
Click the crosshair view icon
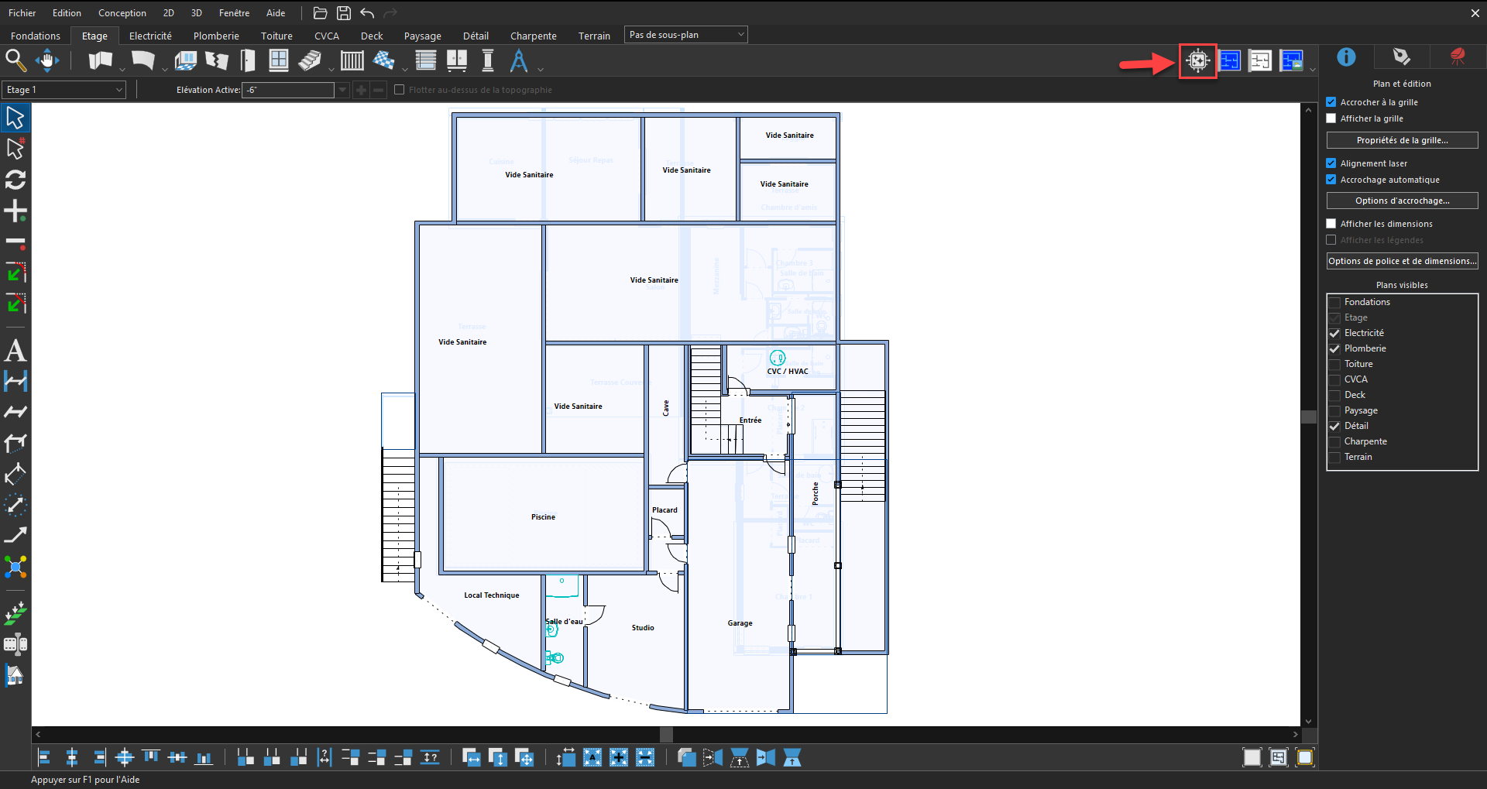point(1198,60)
